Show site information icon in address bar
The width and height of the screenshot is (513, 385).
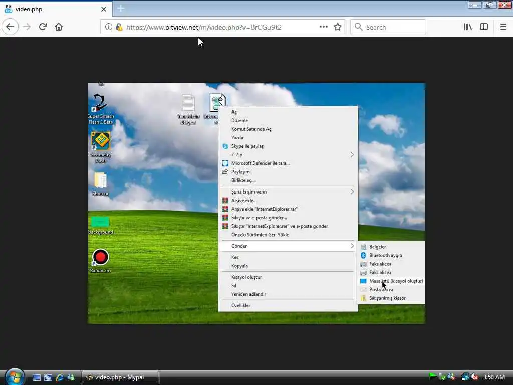(x=108, y=27)
